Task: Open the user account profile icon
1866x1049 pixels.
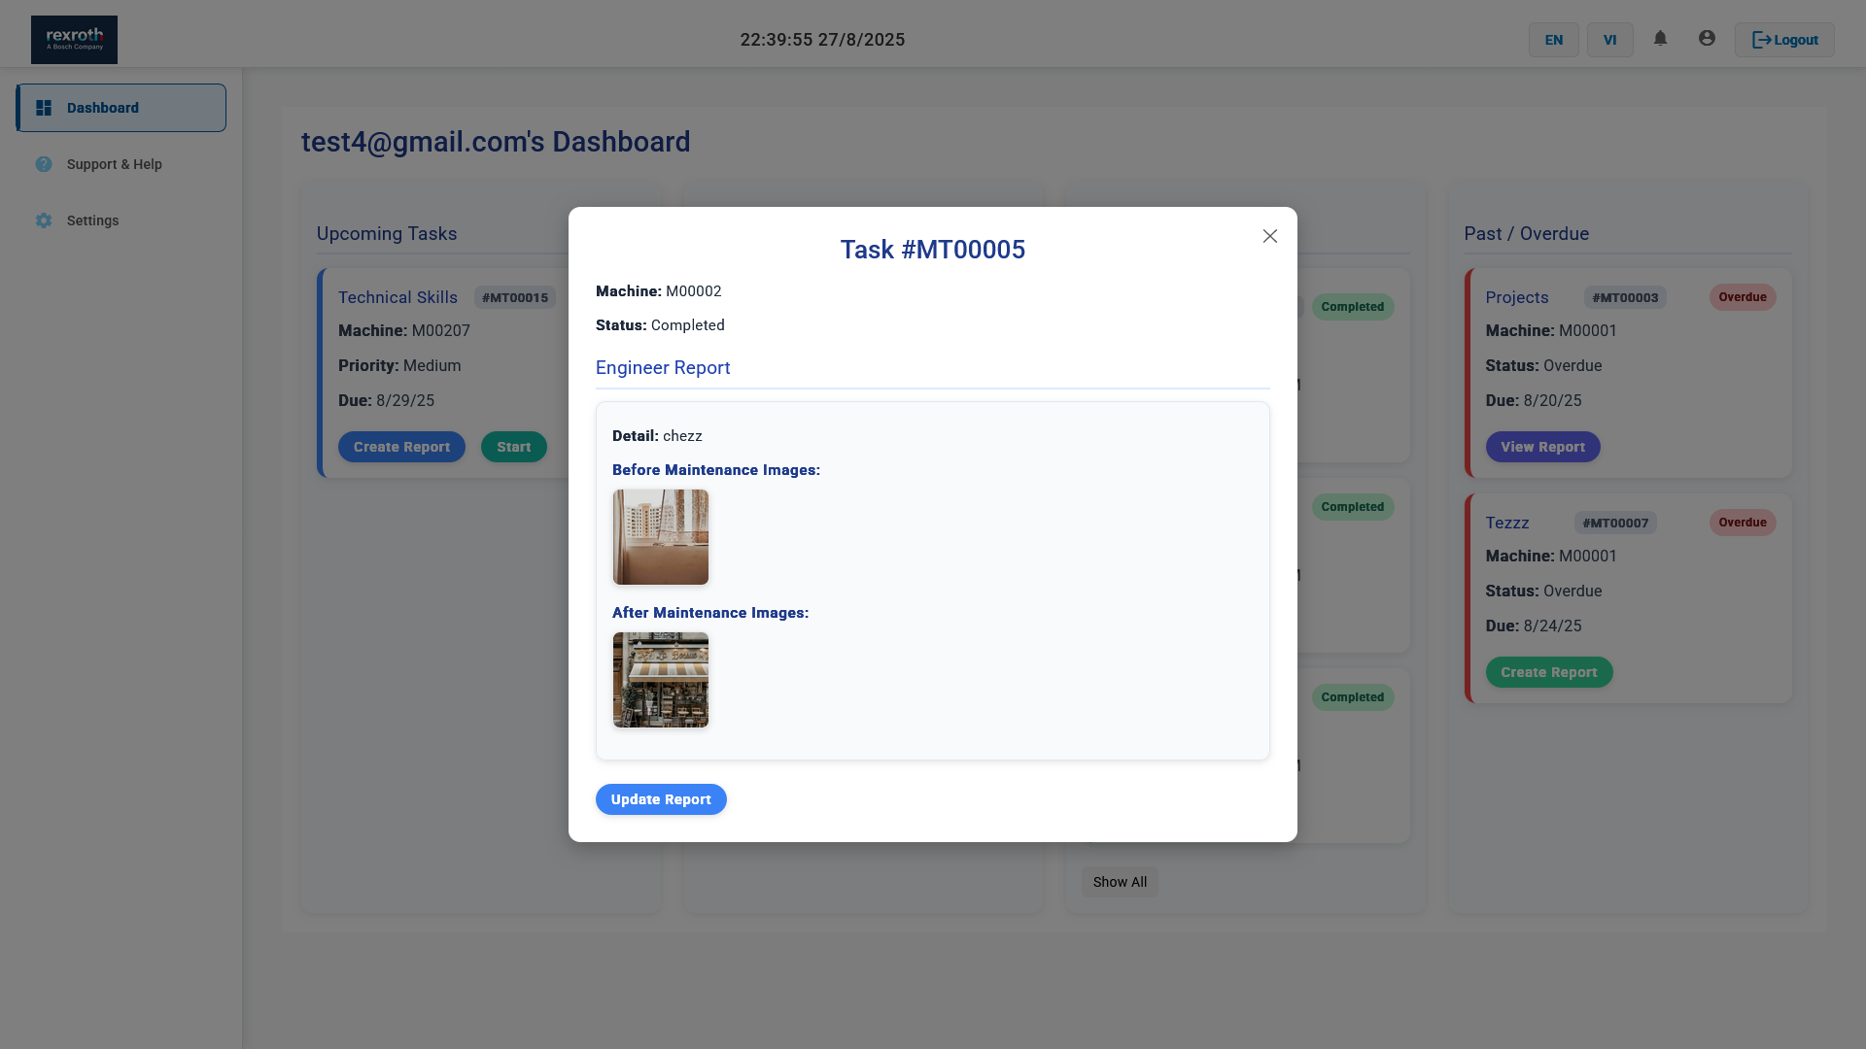Action: coord(1707,39)
